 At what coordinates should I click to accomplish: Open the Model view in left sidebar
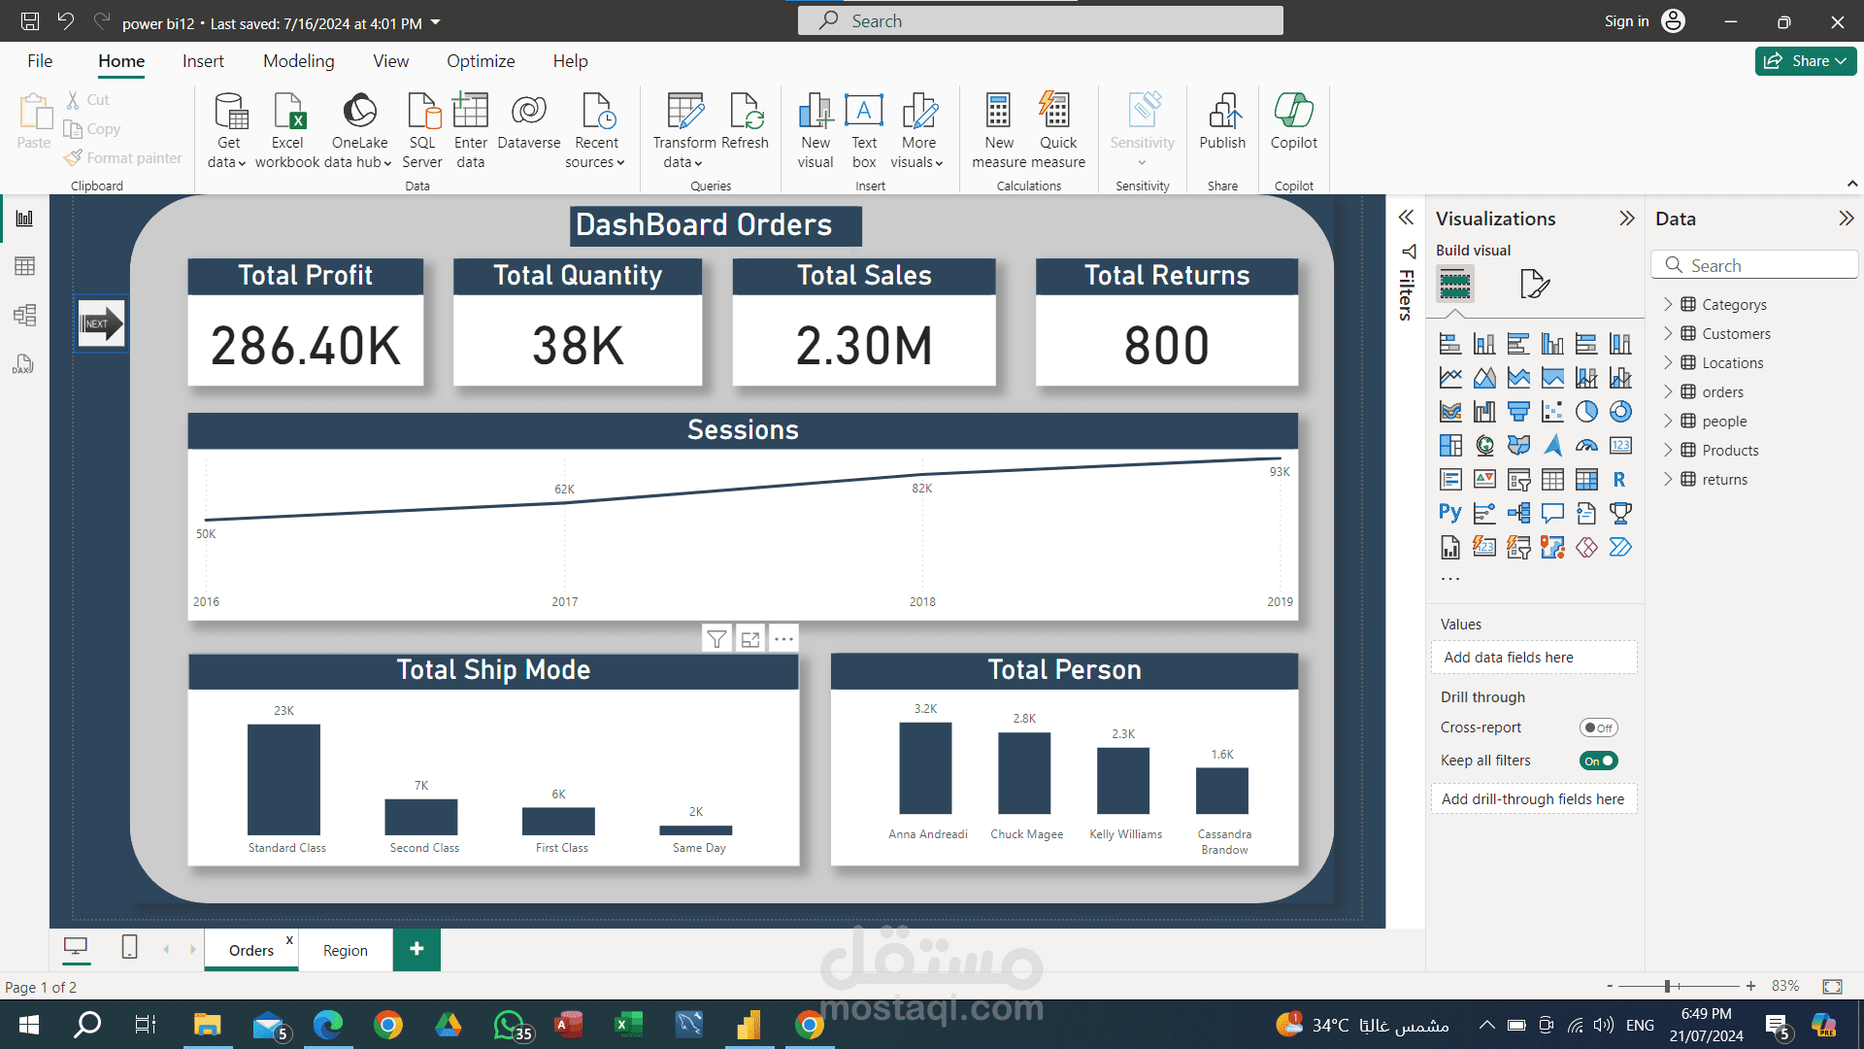[x=24, y=315]
